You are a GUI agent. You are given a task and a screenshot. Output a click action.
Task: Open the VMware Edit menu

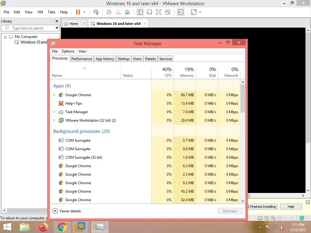coord(17,12)
